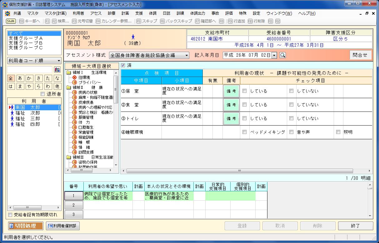Open the 記入年月日 date picker dropdown arrow
Image resolution: width=379 pixels, height=243 pixels.
[274, 55]
